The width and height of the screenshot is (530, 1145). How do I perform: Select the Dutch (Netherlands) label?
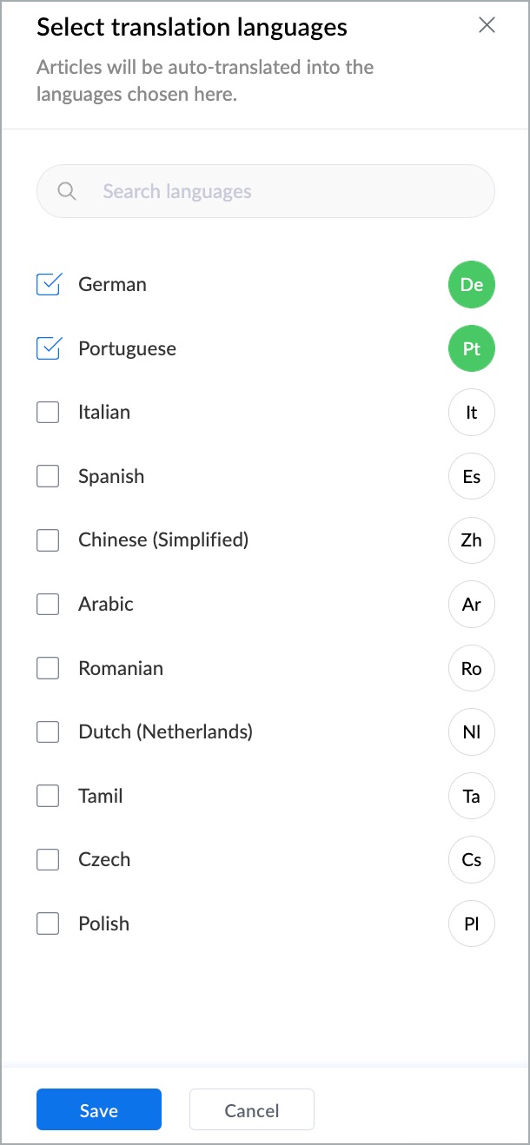point(165,731)
